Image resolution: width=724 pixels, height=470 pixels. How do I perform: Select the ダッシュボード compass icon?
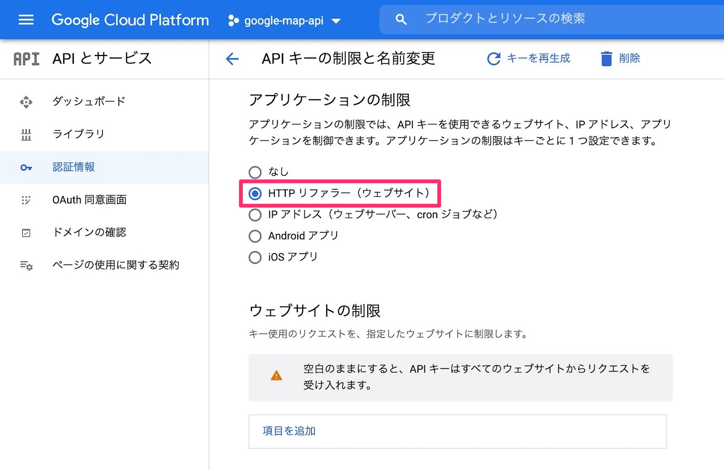26,102
